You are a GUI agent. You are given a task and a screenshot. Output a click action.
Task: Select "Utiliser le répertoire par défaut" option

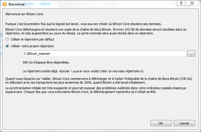[x=7, y=39]
